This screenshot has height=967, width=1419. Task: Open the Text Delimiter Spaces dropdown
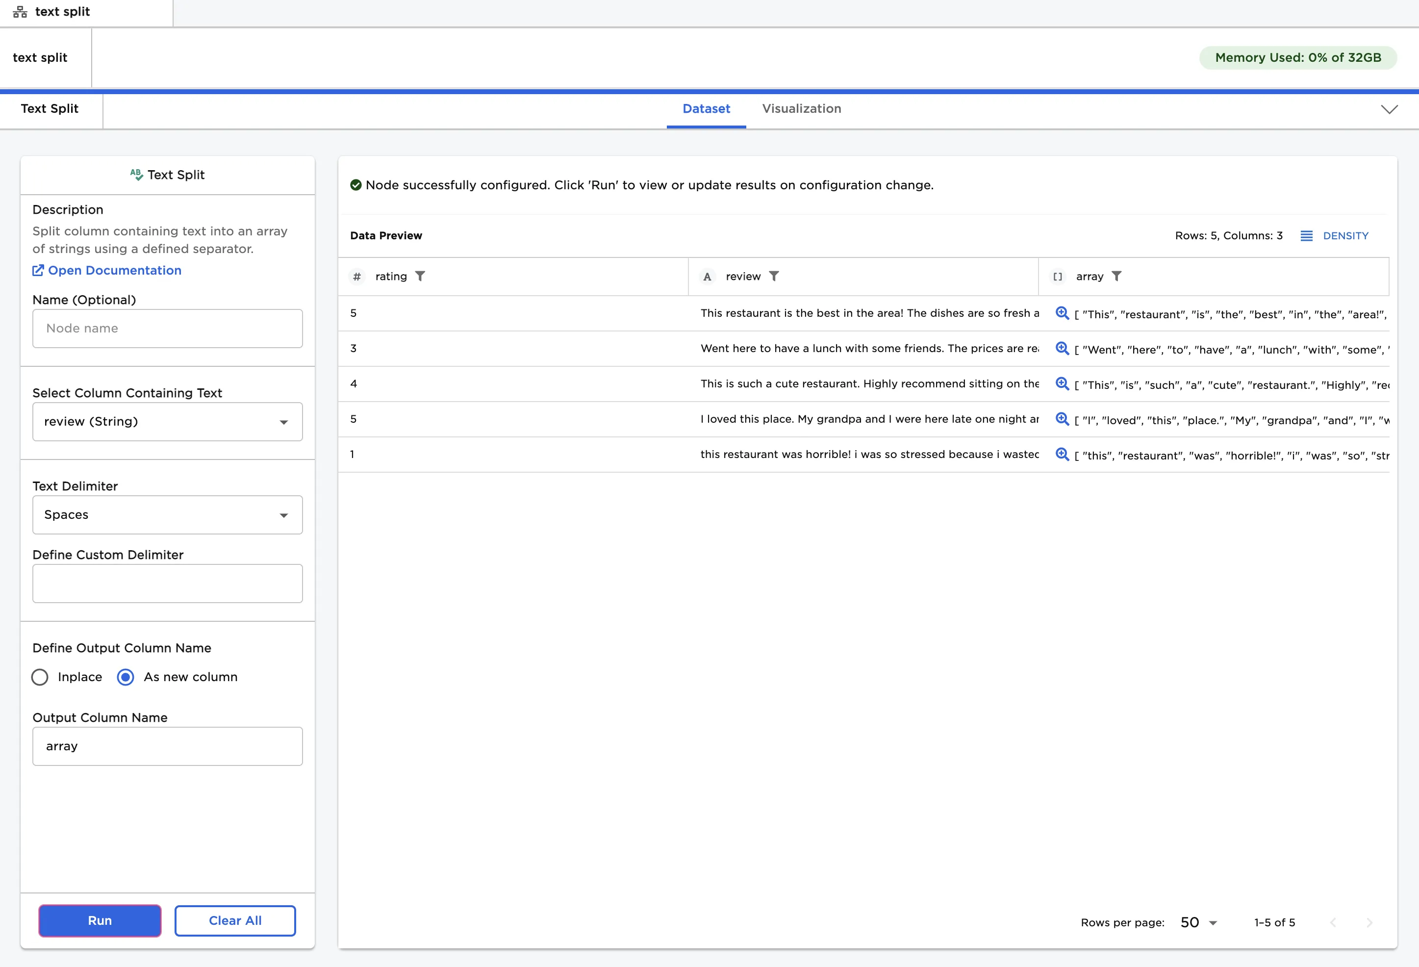click(167, 515)
